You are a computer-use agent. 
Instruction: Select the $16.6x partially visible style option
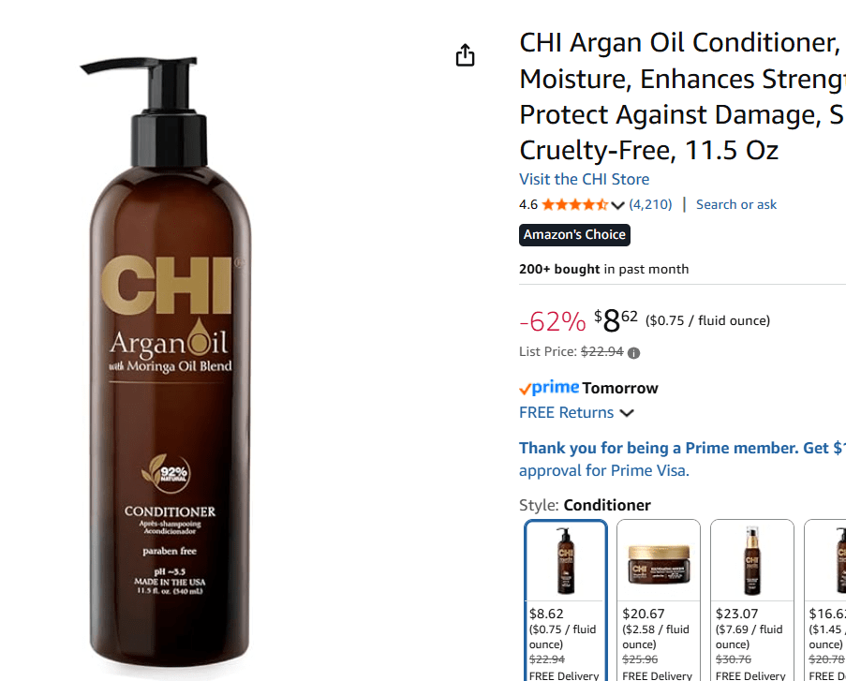(825, 600)
